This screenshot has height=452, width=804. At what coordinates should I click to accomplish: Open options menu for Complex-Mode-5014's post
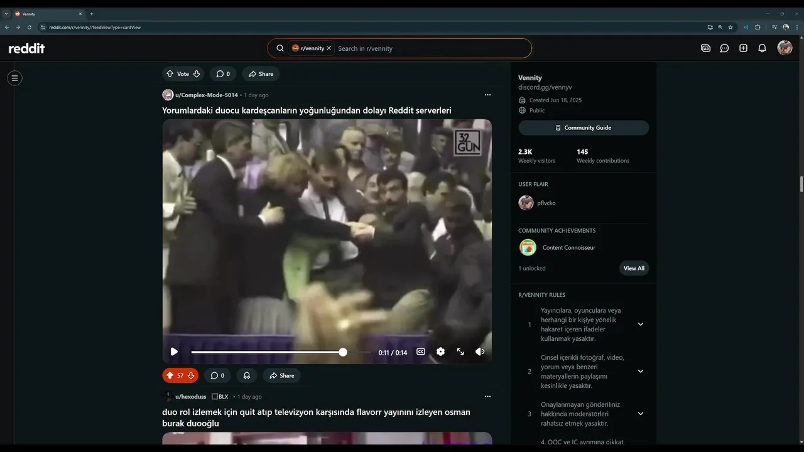[487, 95]
